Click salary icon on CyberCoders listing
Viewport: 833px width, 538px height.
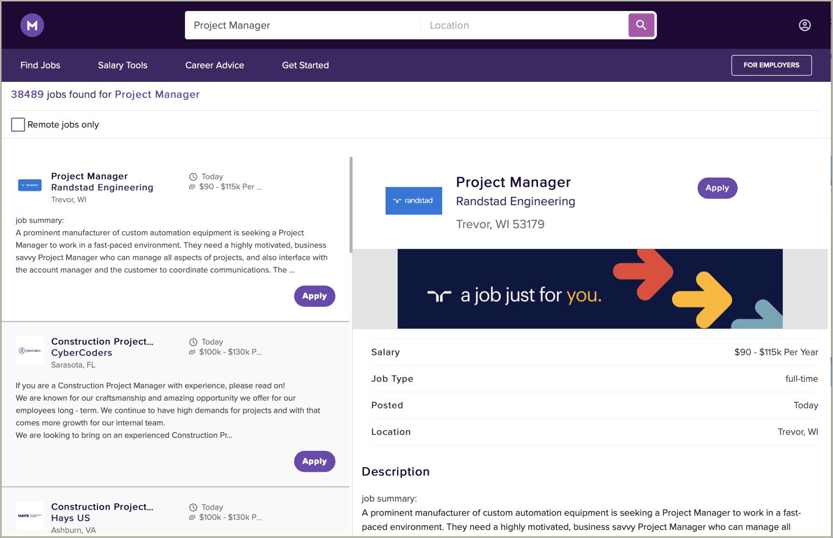click(x=192, y=352)
